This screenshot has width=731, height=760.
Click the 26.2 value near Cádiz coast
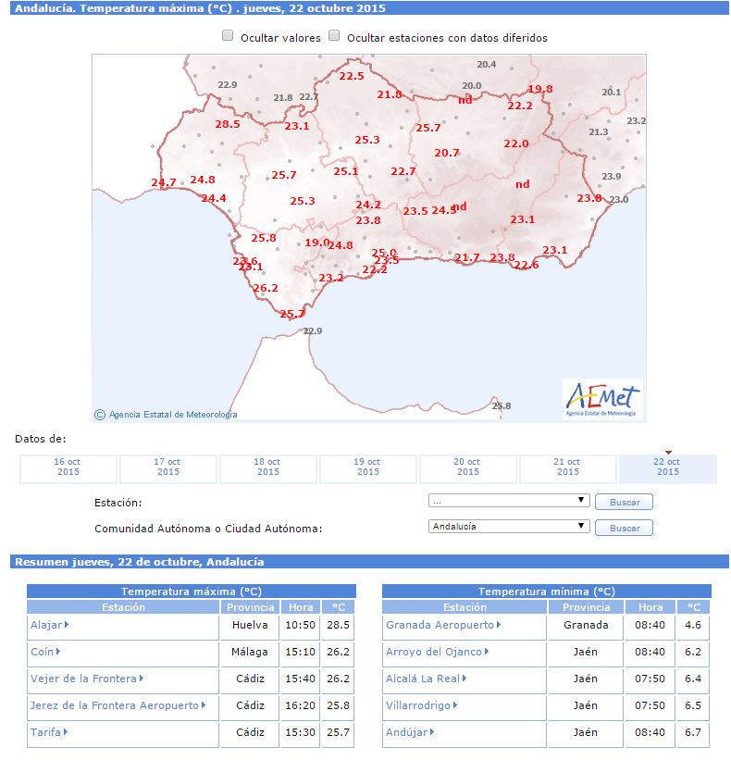point(266,288)
